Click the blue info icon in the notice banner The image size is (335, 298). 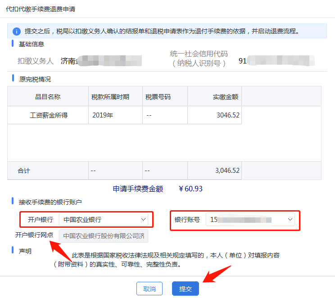click(17, 31)
